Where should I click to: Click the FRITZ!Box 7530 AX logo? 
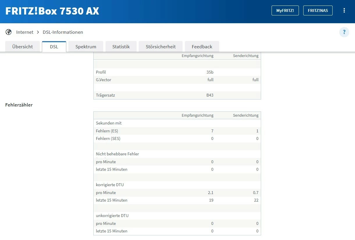point(52,11)
